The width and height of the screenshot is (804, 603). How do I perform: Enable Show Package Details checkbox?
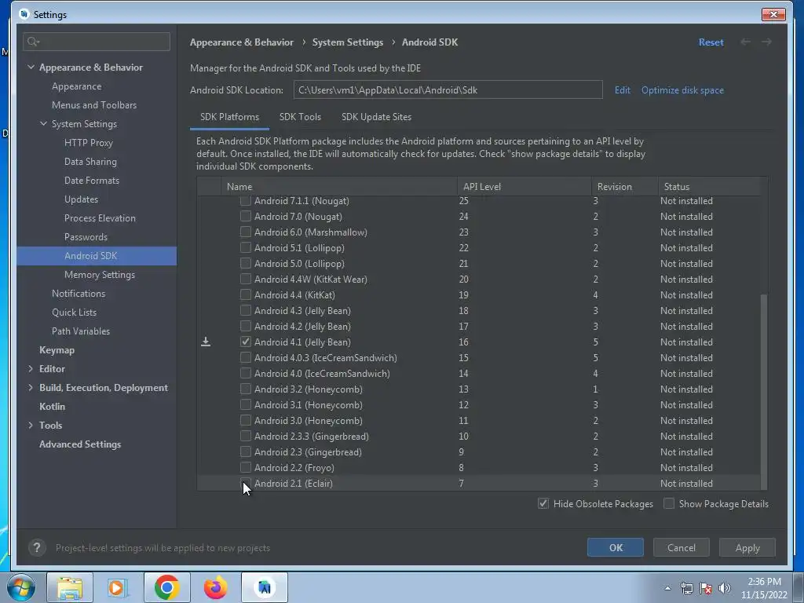click(x=669, y=503)
